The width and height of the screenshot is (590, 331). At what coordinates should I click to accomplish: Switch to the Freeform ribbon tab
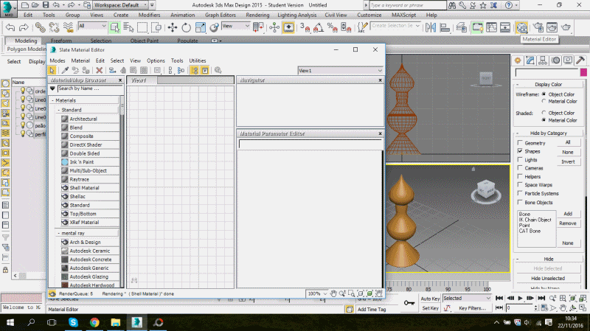click(61, 41)
